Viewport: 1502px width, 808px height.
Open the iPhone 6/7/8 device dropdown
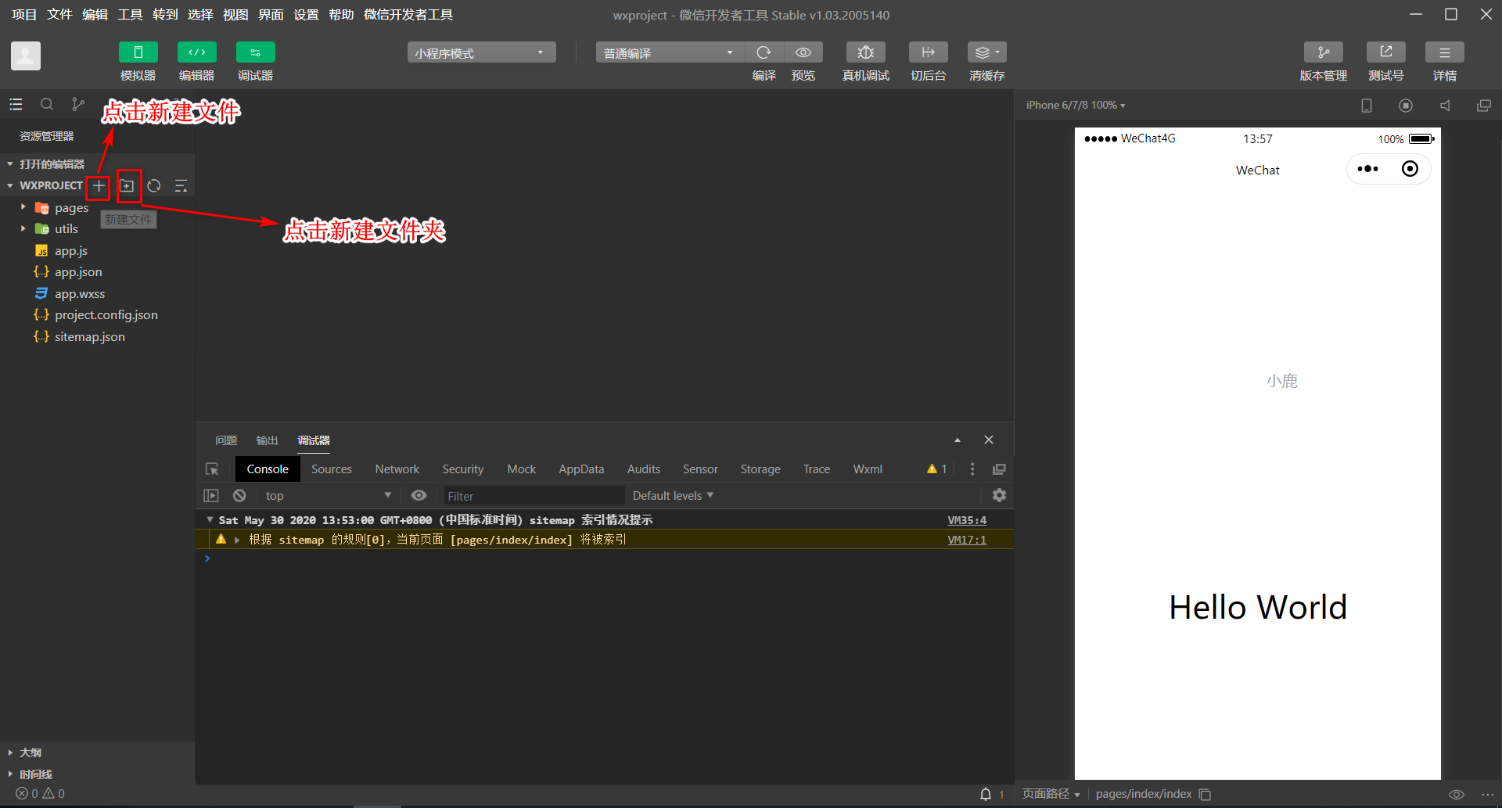[1076, 105]
